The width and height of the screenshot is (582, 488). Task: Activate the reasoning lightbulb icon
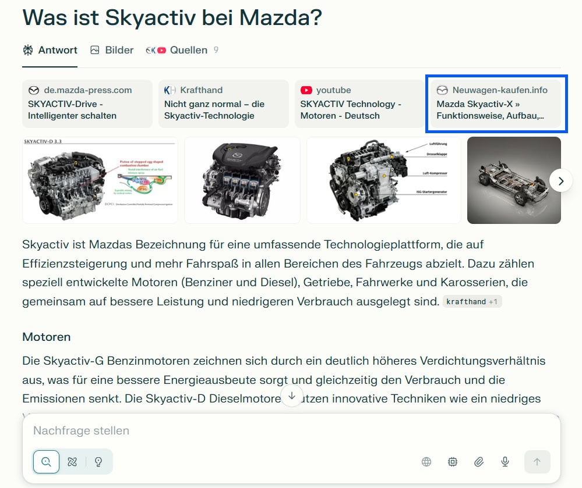point(98,461)
